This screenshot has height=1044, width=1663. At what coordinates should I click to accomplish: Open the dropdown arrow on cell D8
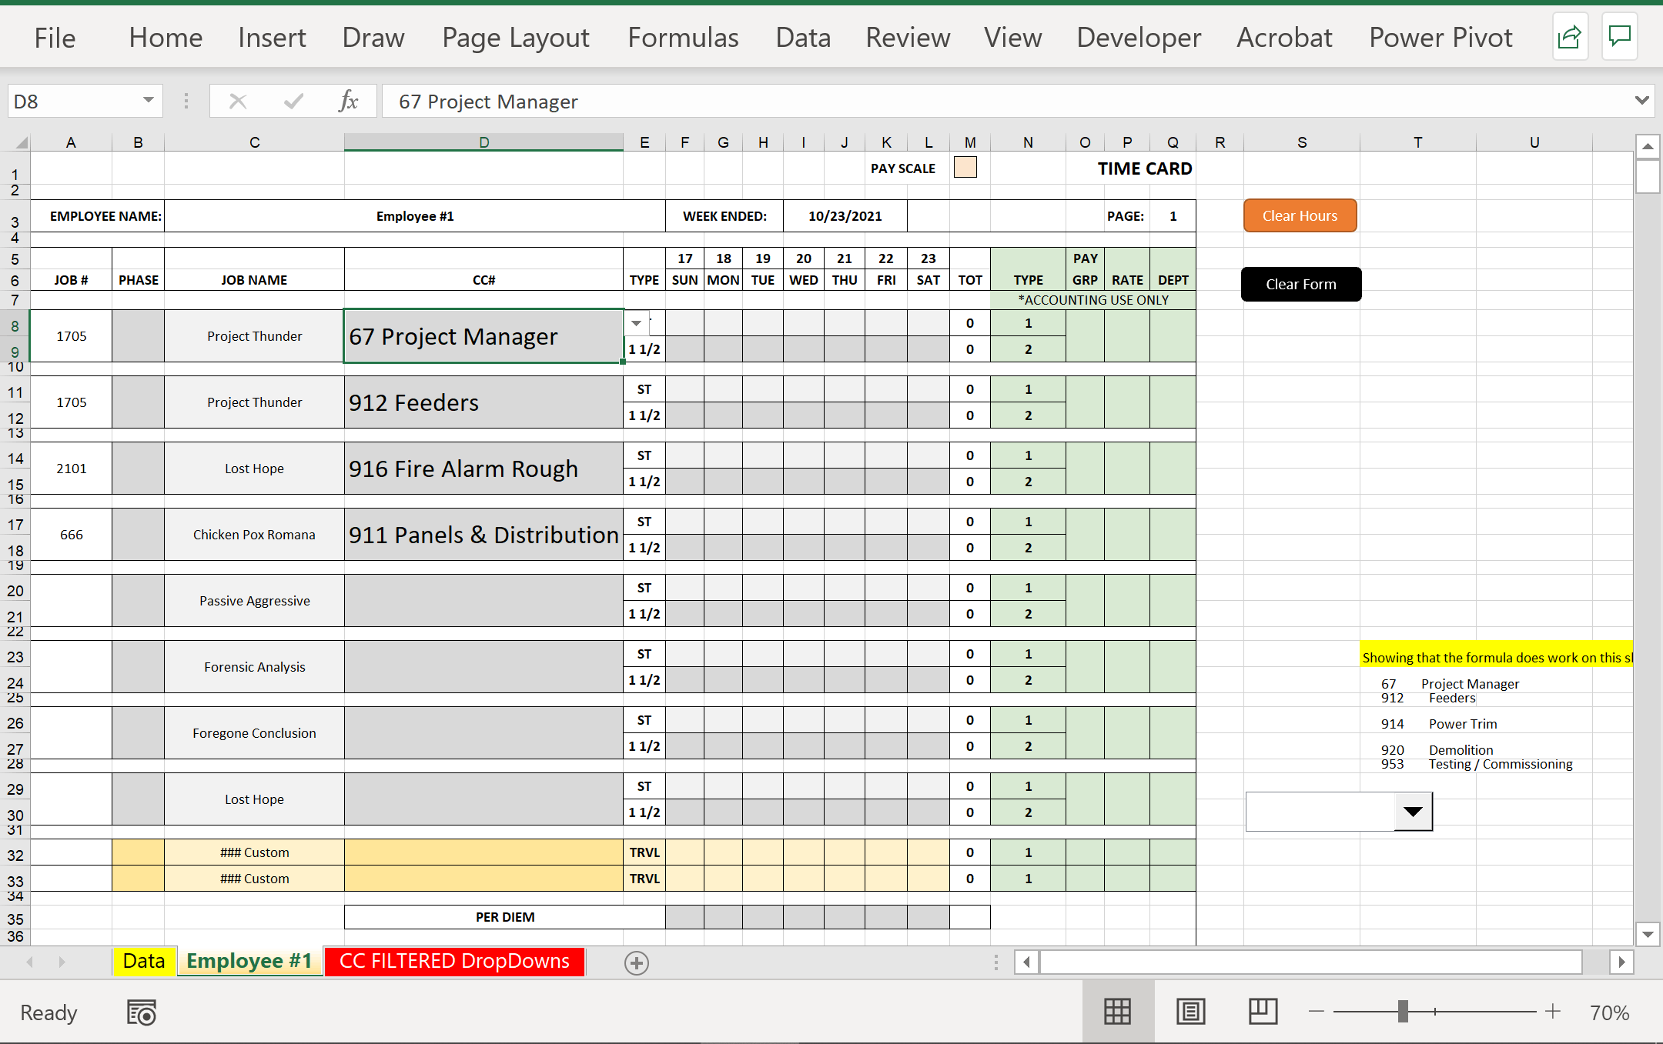pos(637,323)
